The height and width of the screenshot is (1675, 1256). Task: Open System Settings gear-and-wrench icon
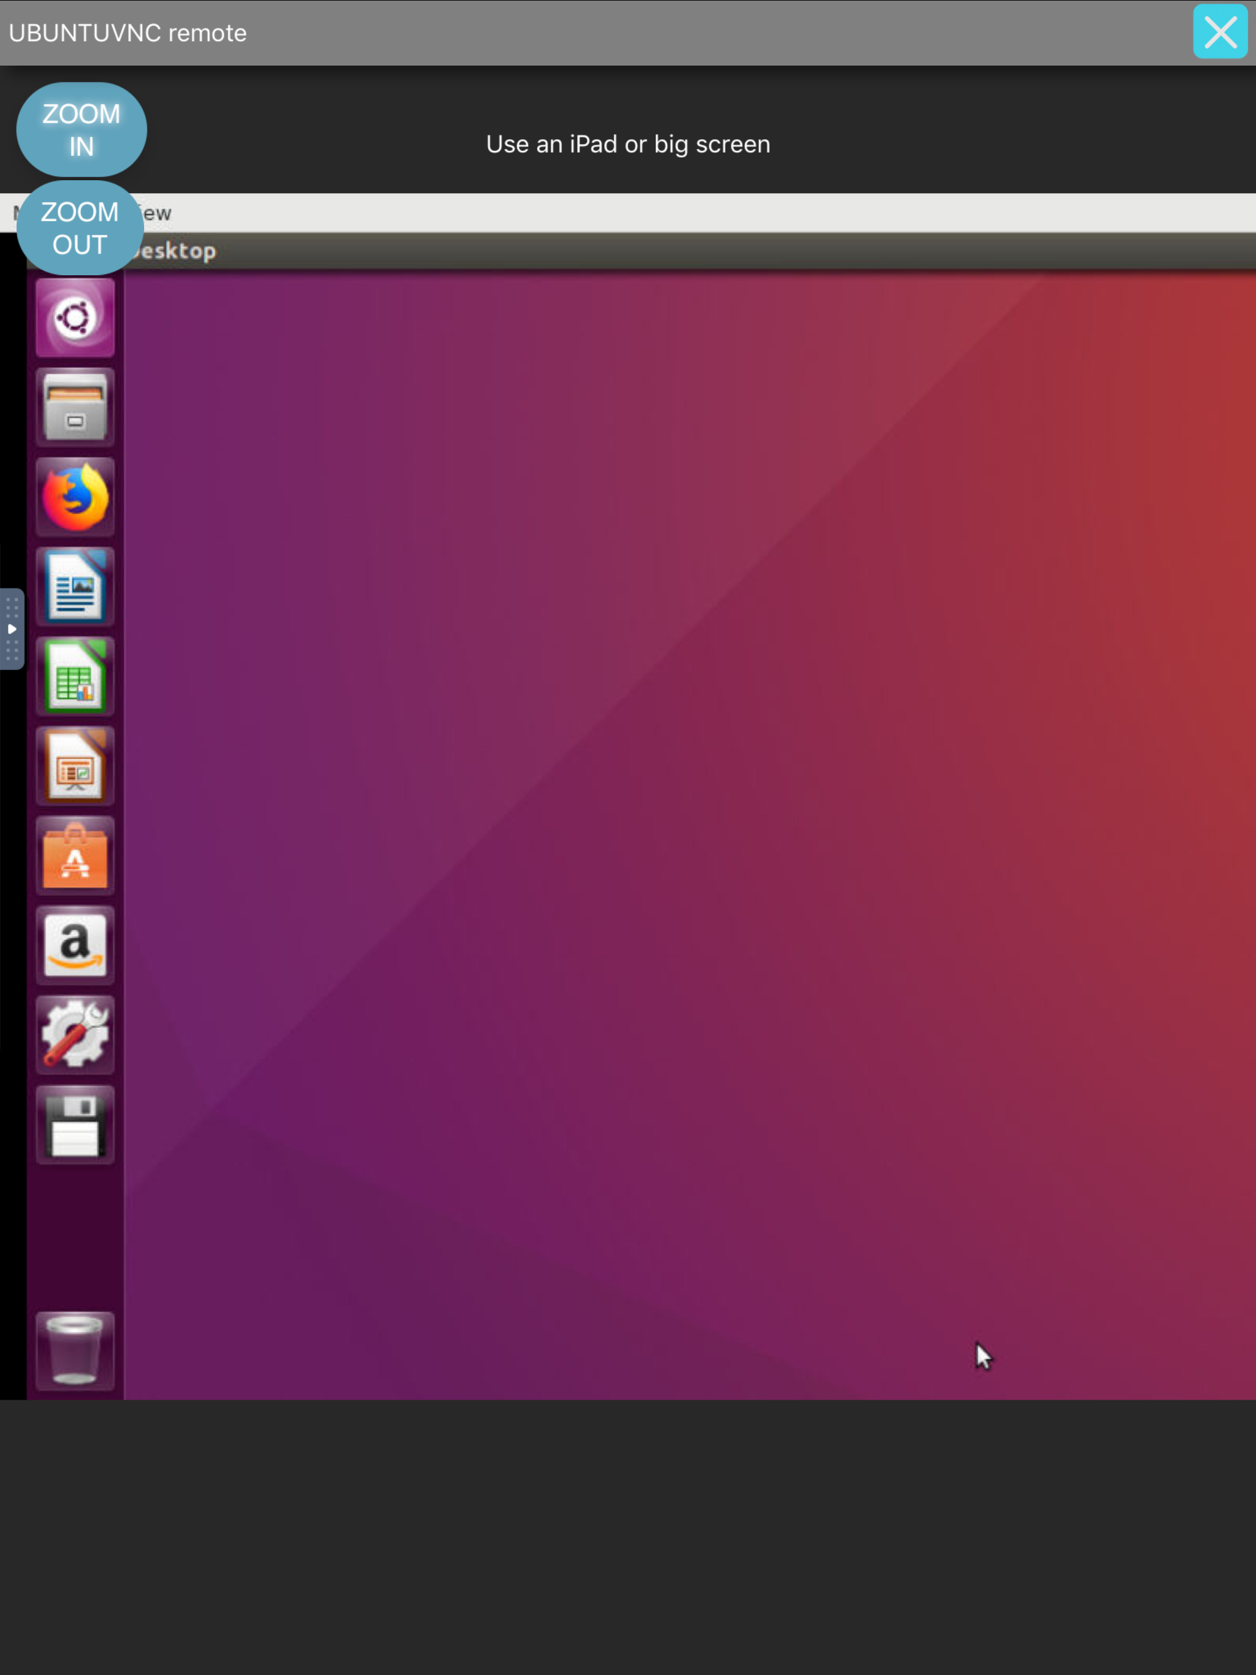[x=75, y=1035]
